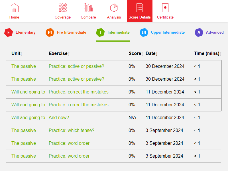Open 'Practice: which tense?' exercise link
Image resolution: width=228 pixels, height=171 pixels.
click(71, 131)
